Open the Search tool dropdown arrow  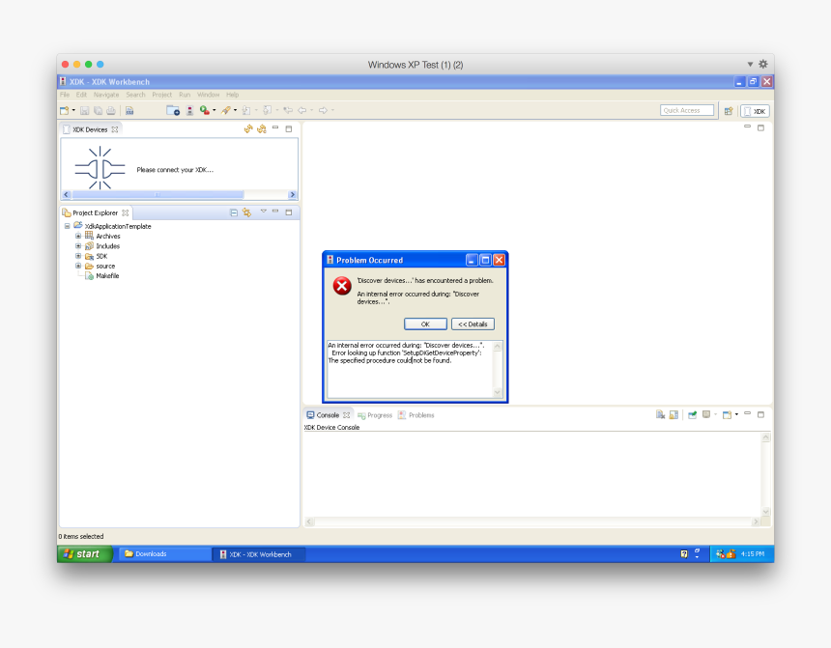(236, 110)
